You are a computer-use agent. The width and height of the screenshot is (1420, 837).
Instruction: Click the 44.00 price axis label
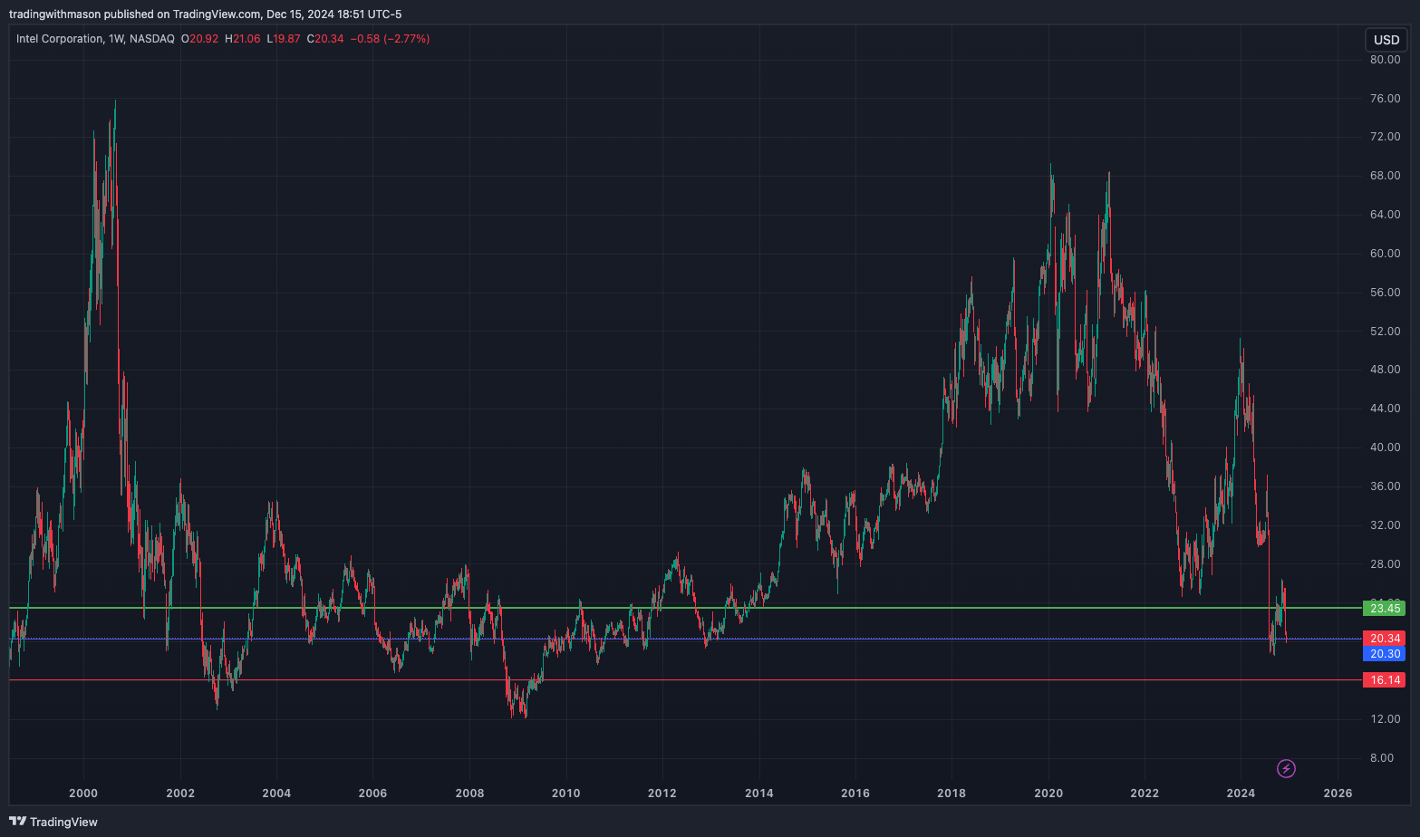pos(1385,409)
